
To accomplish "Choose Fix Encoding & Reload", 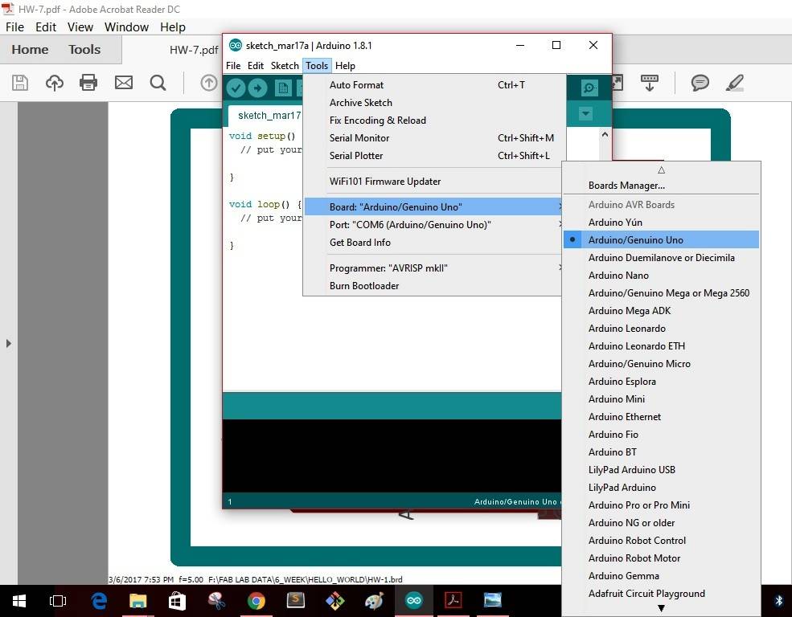I will pyautogui.click(x=433, y=120).
